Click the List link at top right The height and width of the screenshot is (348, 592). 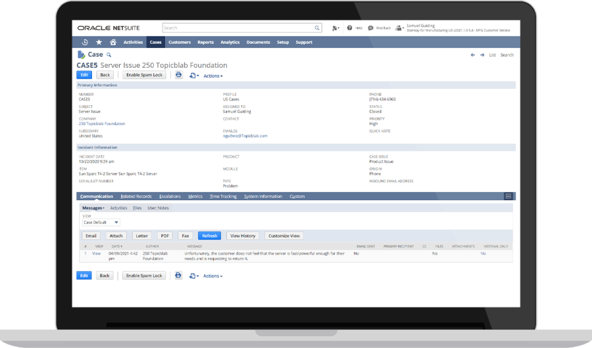click(492, 55)
